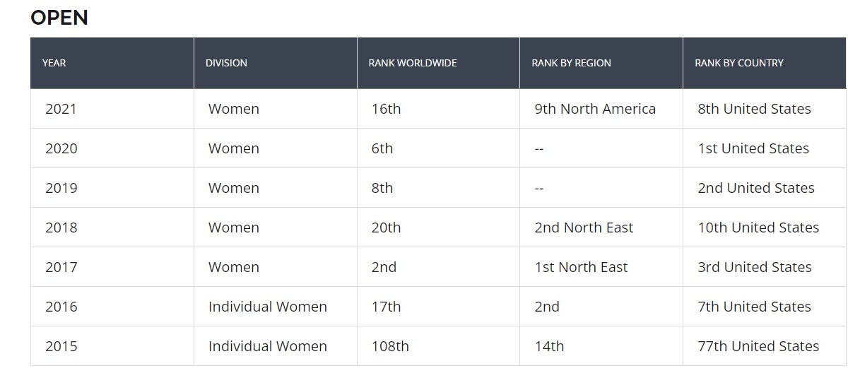Click Individual Women in the 2016 row
The width and height of the screenshot is (860, 378).
click(x=267, y=307)
